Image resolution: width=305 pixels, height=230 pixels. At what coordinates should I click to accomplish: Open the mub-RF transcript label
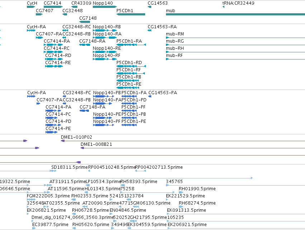[174, 56]
